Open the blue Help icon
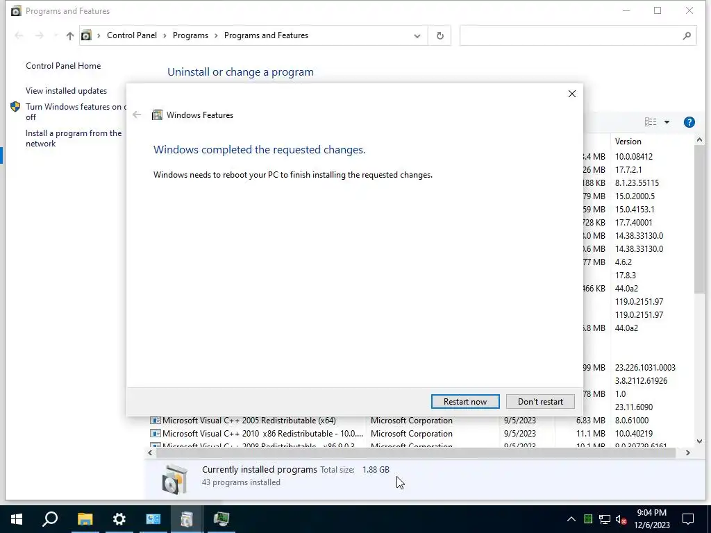Image resolution: width=711 pixels, height=533 pixels. [x=689, y=122]
